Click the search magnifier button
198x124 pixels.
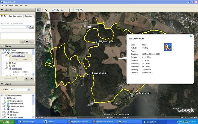click(x=31, y=27)
